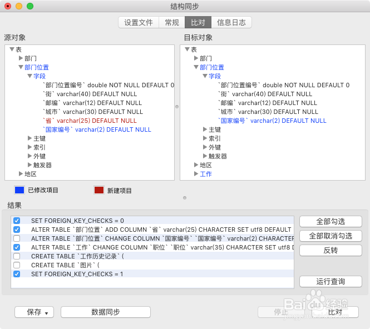Expand the target 触发器 node
370x329 pixels.
pos(205,156)
